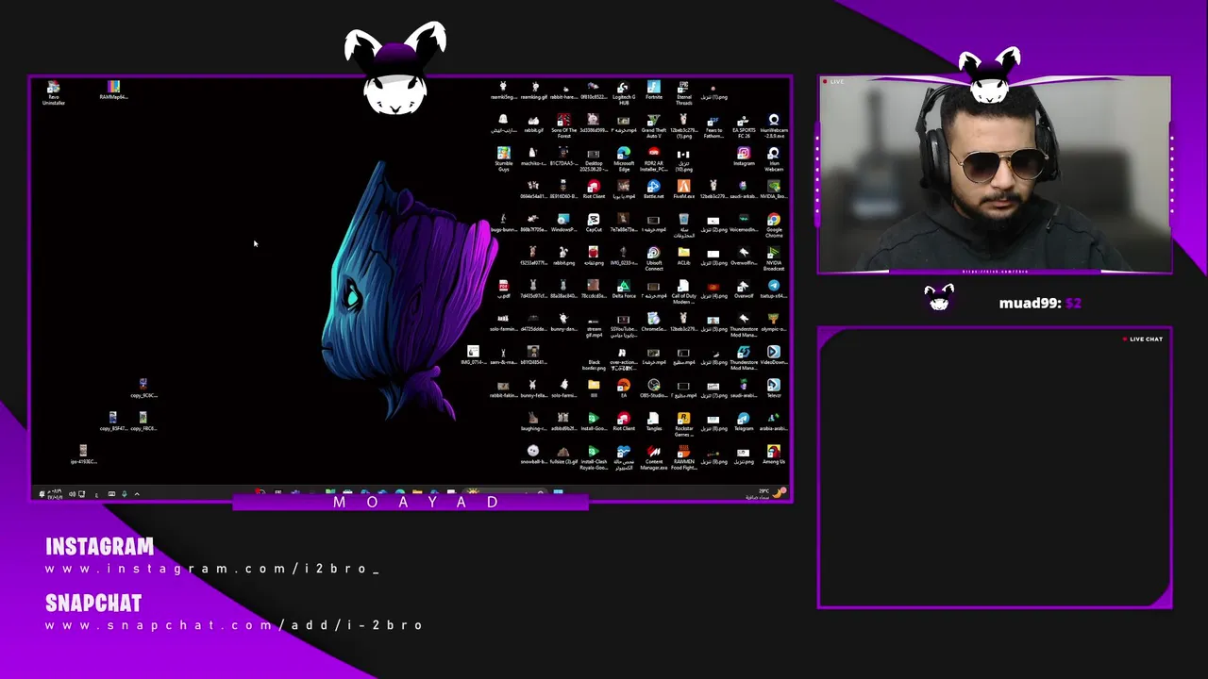Select the tsetup-x64 Telegram installer file
This screenshot has width=1208, height=679.
coord(774,289)
